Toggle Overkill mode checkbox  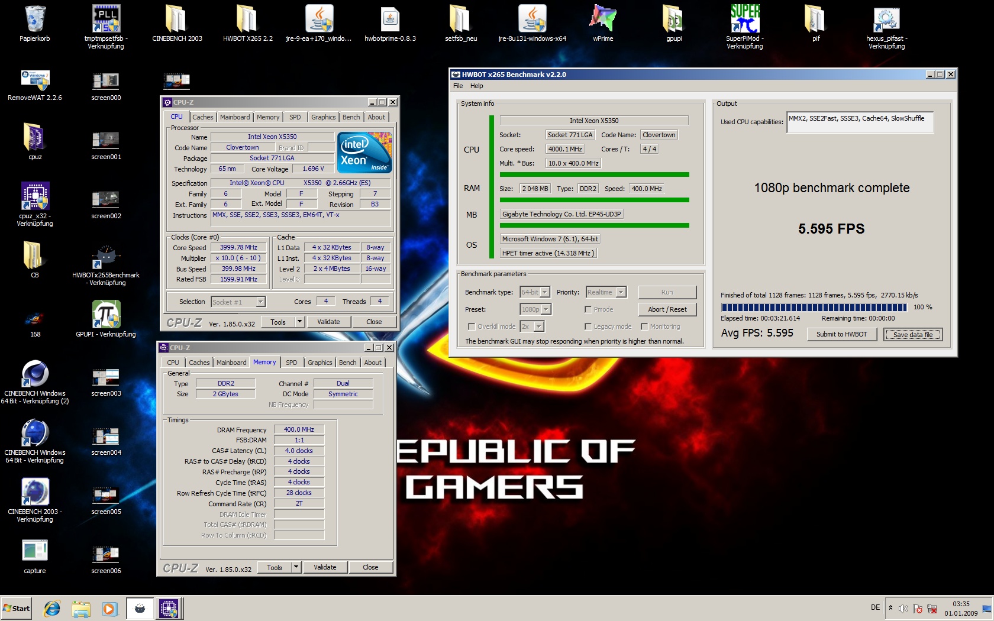[x=472, y=326]
